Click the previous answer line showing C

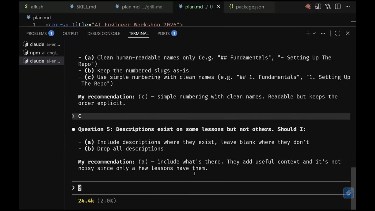pyautogui.click(x=211, y=116)
